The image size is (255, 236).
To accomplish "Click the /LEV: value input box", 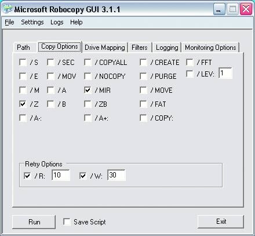I will 225,73.
